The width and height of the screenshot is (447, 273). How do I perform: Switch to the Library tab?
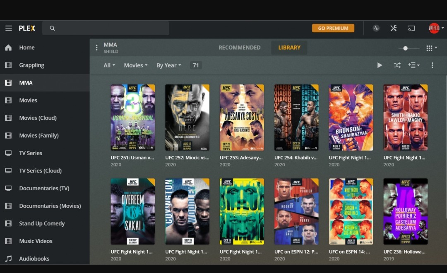(289, 48)
